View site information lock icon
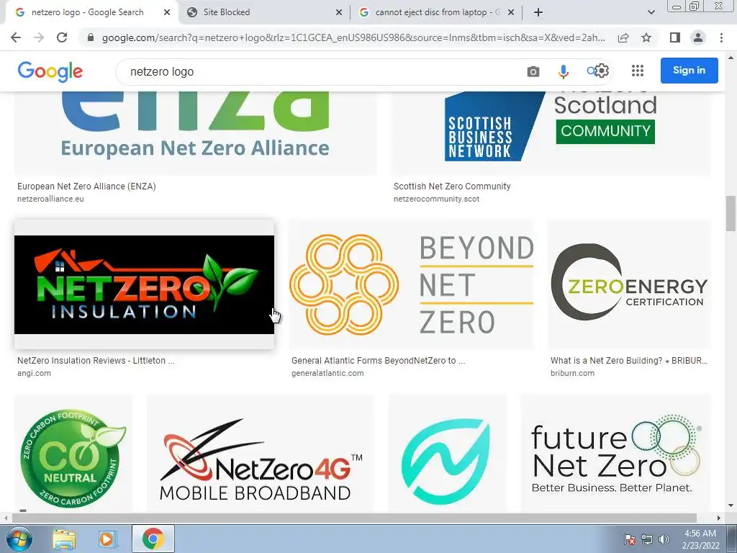The image size is (737, 553). click(91, 37)
